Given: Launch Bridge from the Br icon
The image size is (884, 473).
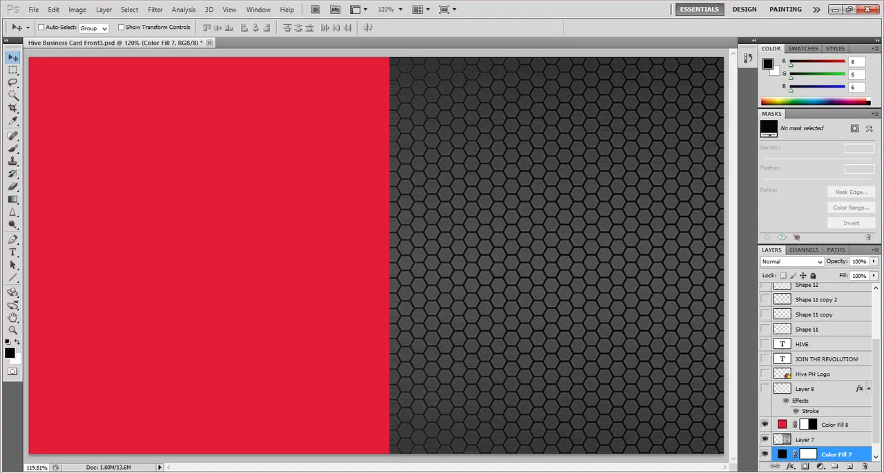Looking at the screenshot, I should point(316,10).
